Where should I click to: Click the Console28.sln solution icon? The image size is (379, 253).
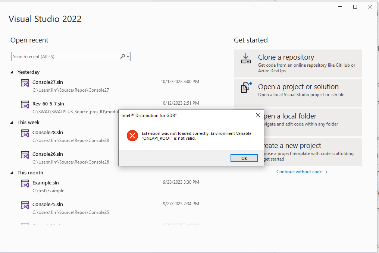coord(25,133)
